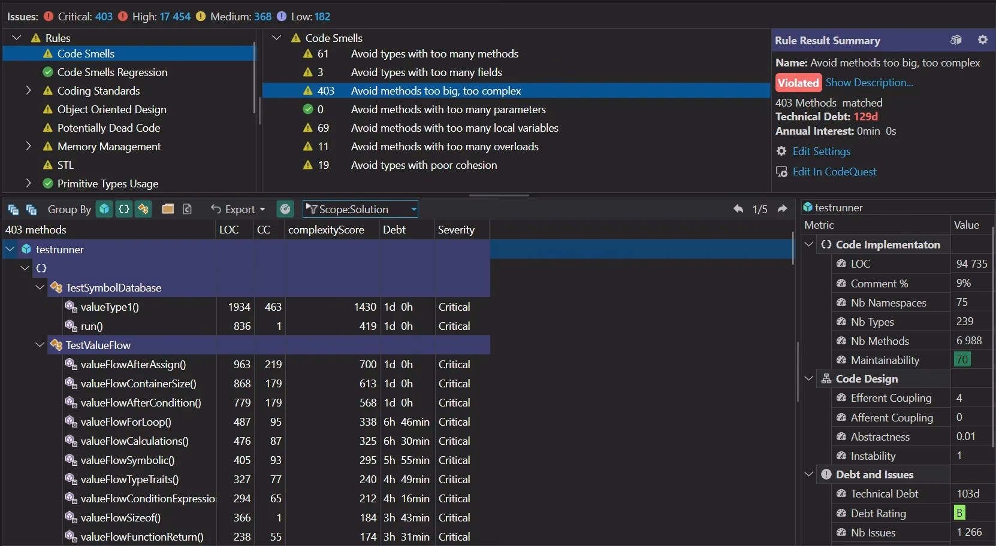
Task: Click the method icon beside valueType1()
Action: tap(71, 307)
